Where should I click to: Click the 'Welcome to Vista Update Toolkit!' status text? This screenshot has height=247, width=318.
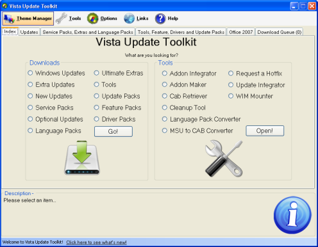[x=33, y=242]
